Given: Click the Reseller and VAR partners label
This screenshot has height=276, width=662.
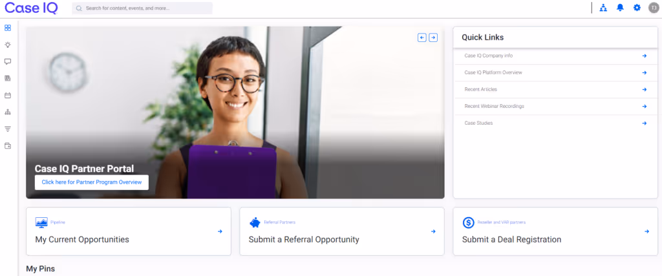Looking at the screenshot, I should click(x=502, y=222).
